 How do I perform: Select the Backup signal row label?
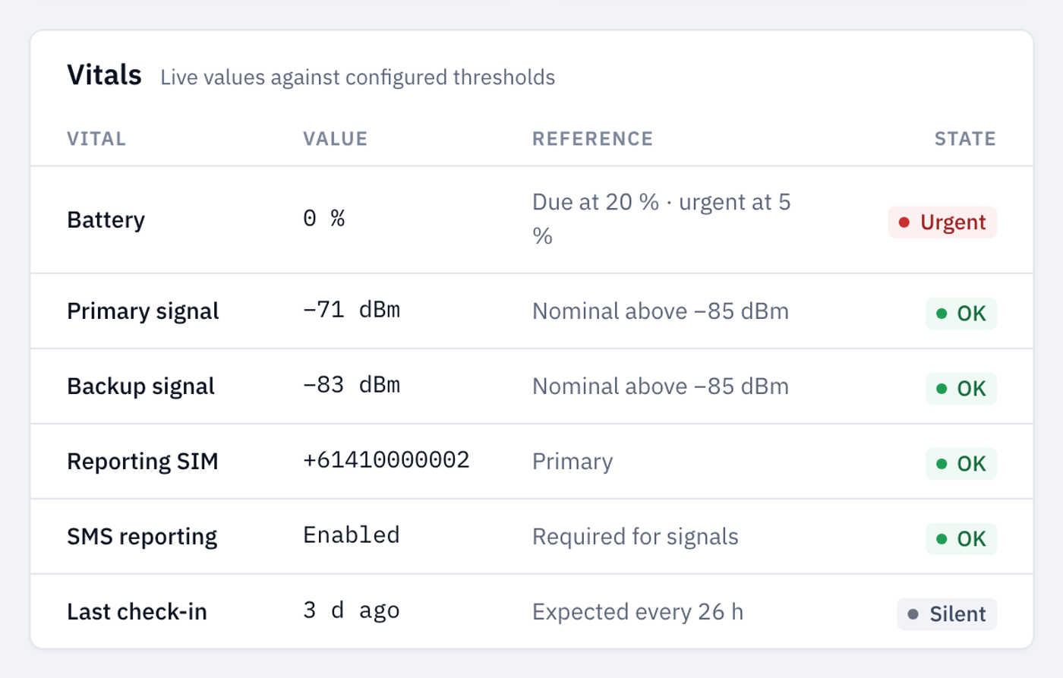pos(140,386)
